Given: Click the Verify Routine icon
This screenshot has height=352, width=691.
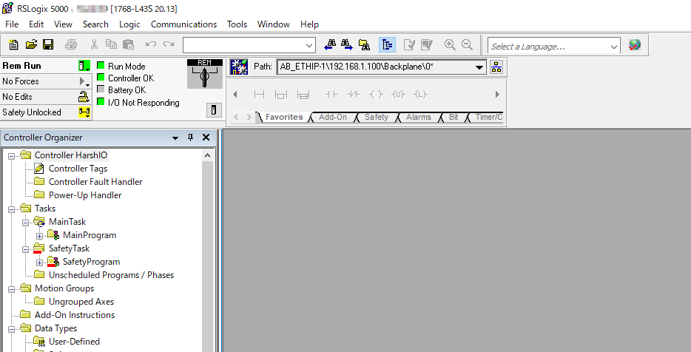Looking at the screenshot, I should (409, 44).
